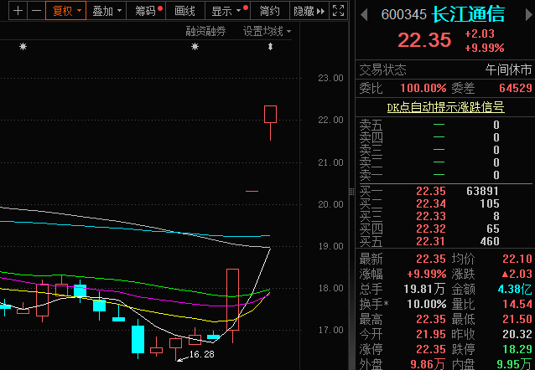Click the 筹码 toolbar button
Image resolution: width=535 pixels, height=370 pixels.
click(x=146, y=11)
